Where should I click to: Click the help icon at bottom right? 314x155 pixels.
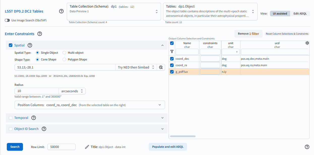pyautogui.click(x=307, y=147)
